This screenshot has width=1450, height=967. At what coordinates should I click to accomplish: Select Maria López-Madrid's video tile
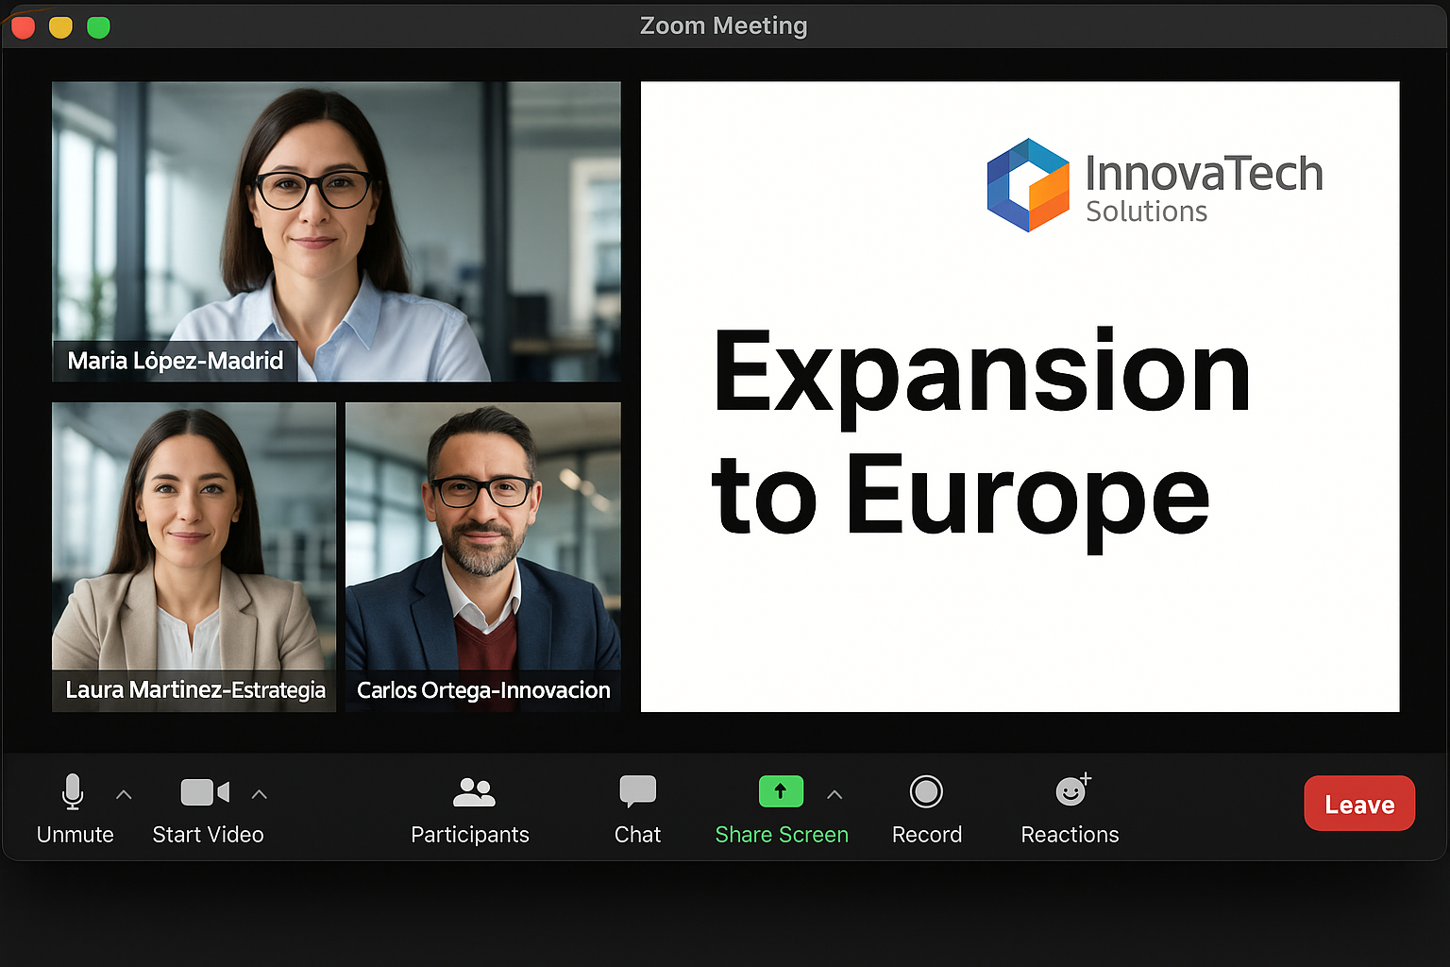click(335, 217)
